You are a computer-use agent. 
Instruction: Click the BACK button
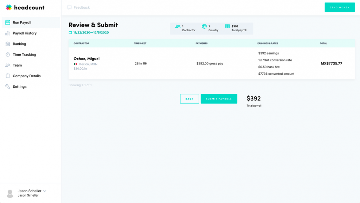pyautogui.click(x=189, y=99)
